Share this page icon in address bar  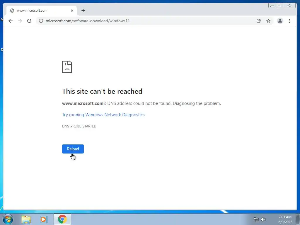[x=259, y=21]
